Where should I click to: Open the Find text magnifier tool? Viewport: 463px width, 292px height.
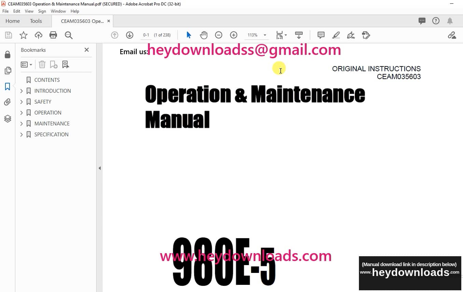[x=69, y=35]
